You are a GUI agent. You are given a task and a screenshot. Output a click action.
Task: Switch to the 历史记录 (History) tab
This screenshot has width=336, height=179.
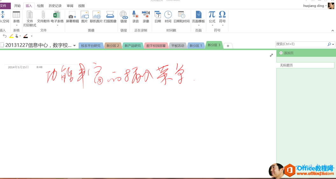coord(55,6)
